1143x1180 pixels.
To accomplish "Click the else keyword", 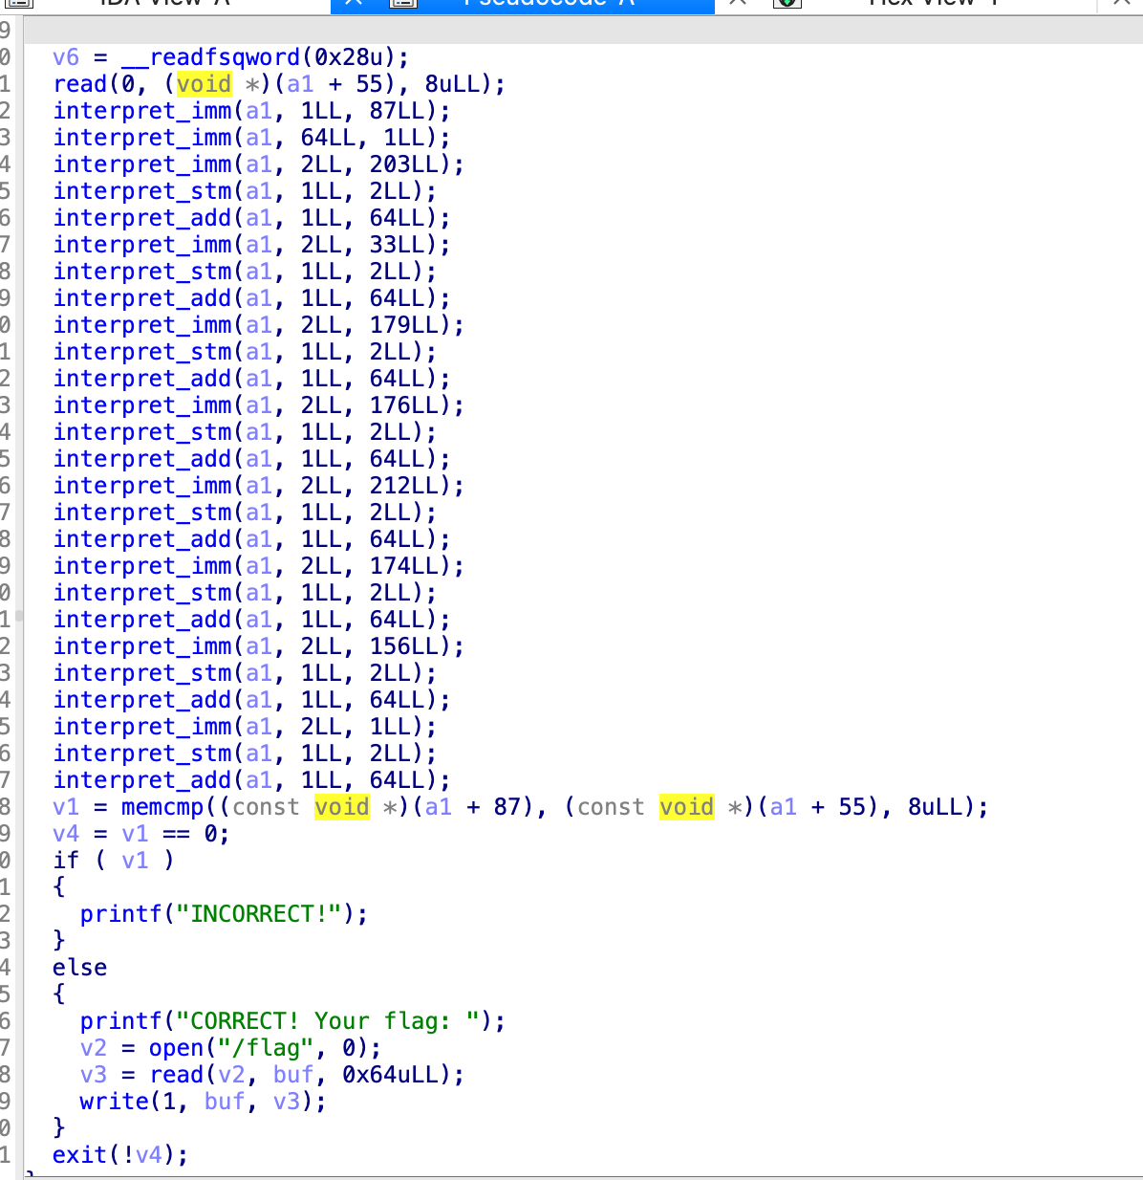I will pyautogui.click(x=79, y=968).
